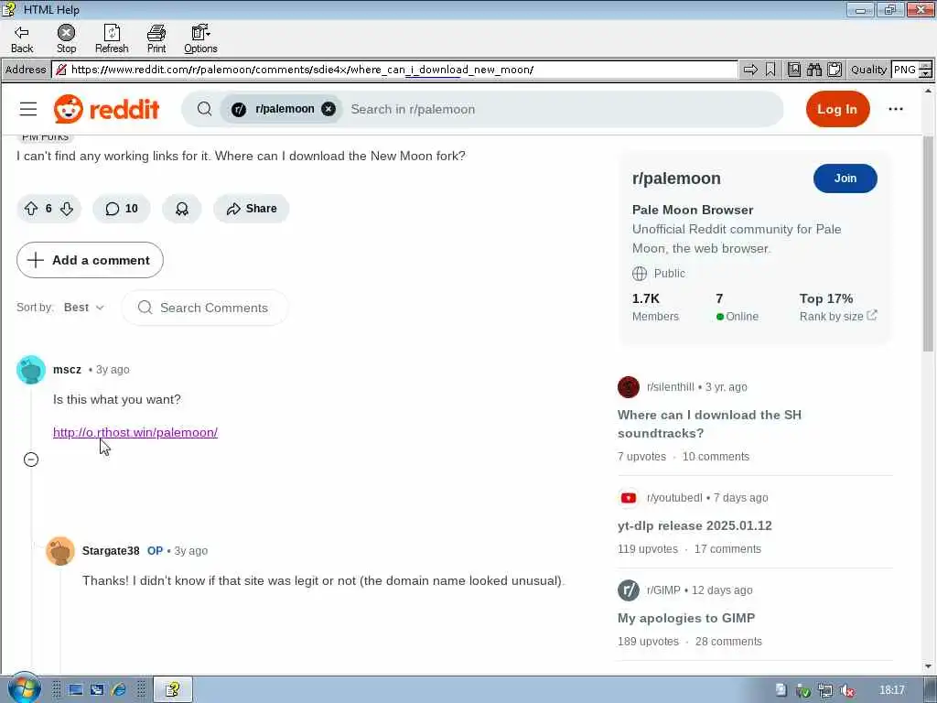The height and width of the screenshot is (703, 937).
Task: Open r/palemoon sidebar title
Action: (x=676, y=178)
